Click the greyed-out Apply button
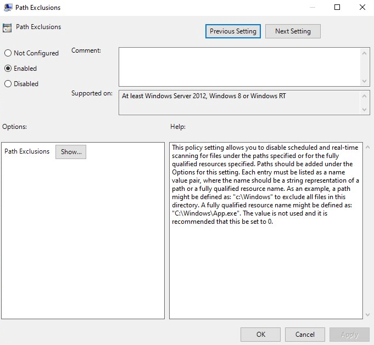Image resolution: width=374 pixels, height=345 pixels. [349, 335]
